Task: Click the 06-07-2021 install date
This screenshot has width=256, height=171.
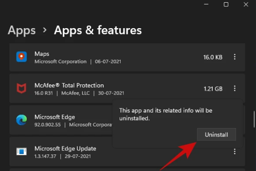Action: coord(108,62)
